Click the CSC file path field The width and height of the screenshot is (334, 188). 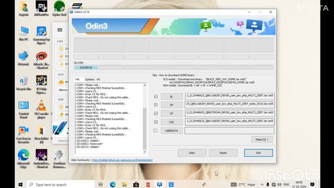[x=230, y=122]
